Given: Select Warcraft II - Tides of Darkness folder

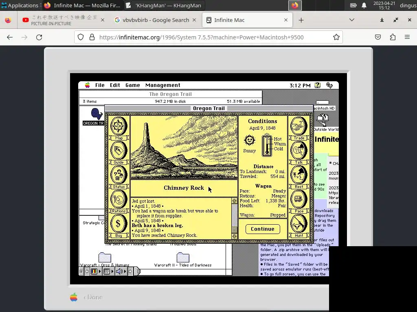Looking at the screenshot, I should coord(183,257).
